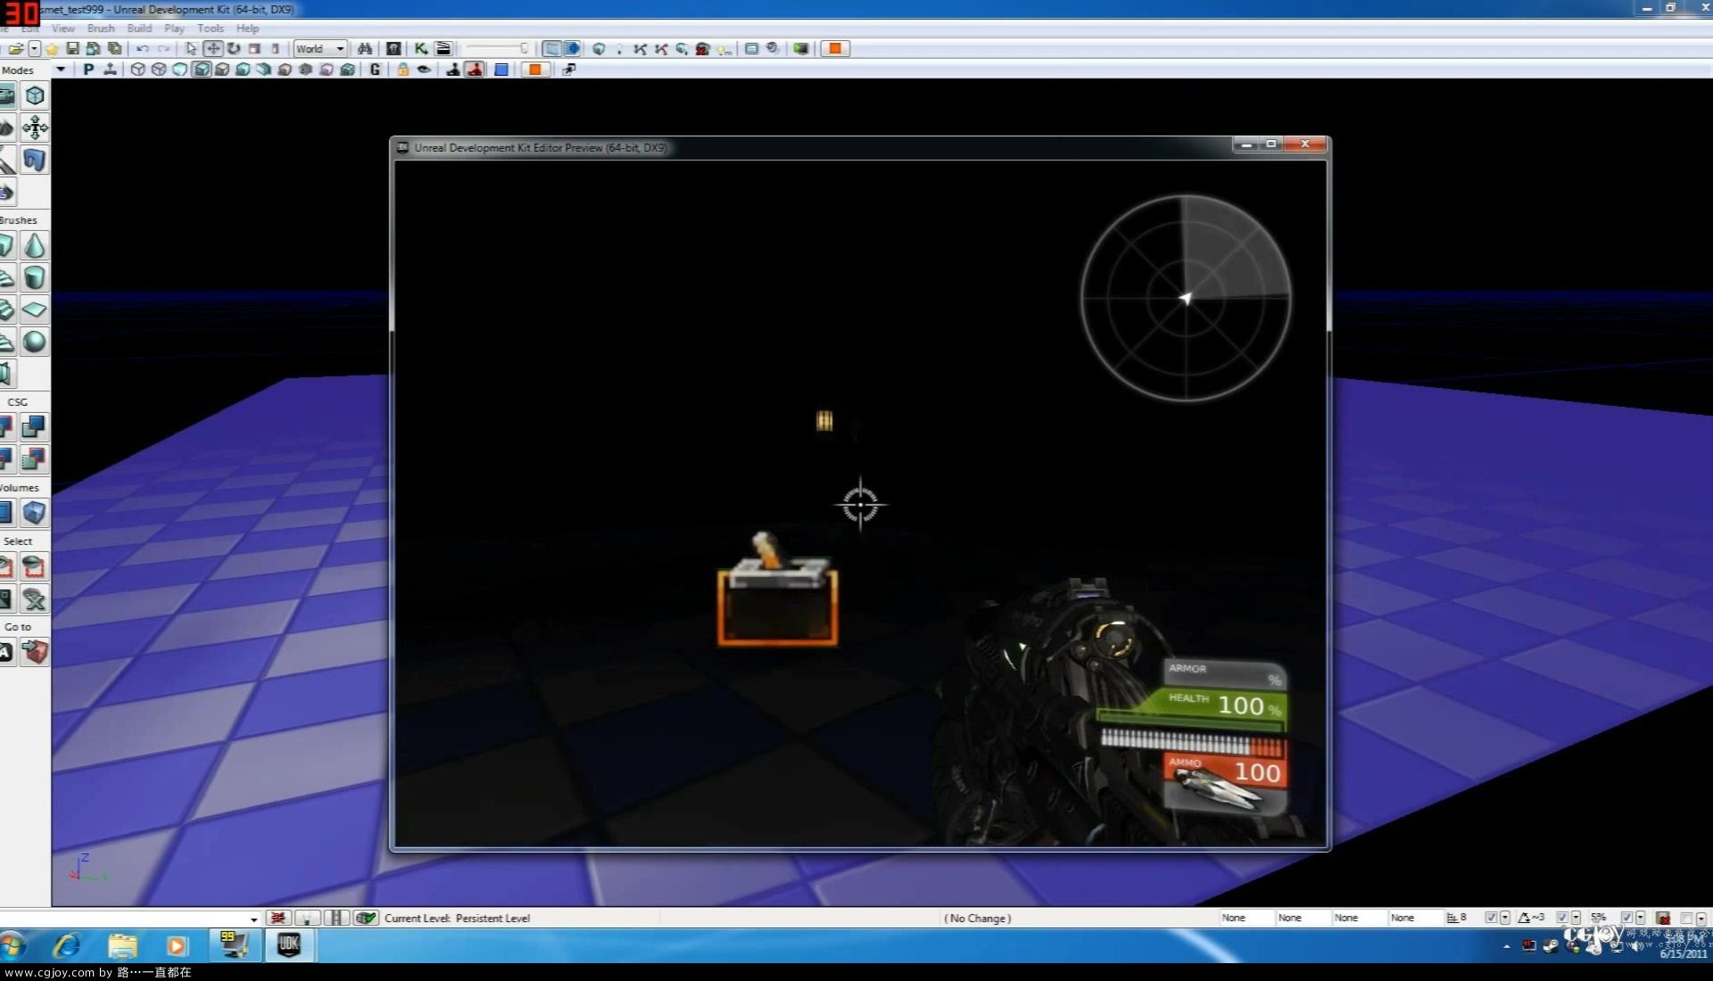1713x981 pixels.
Task: Toggle lock viewport padlock icon
Action: pos(403,70)
